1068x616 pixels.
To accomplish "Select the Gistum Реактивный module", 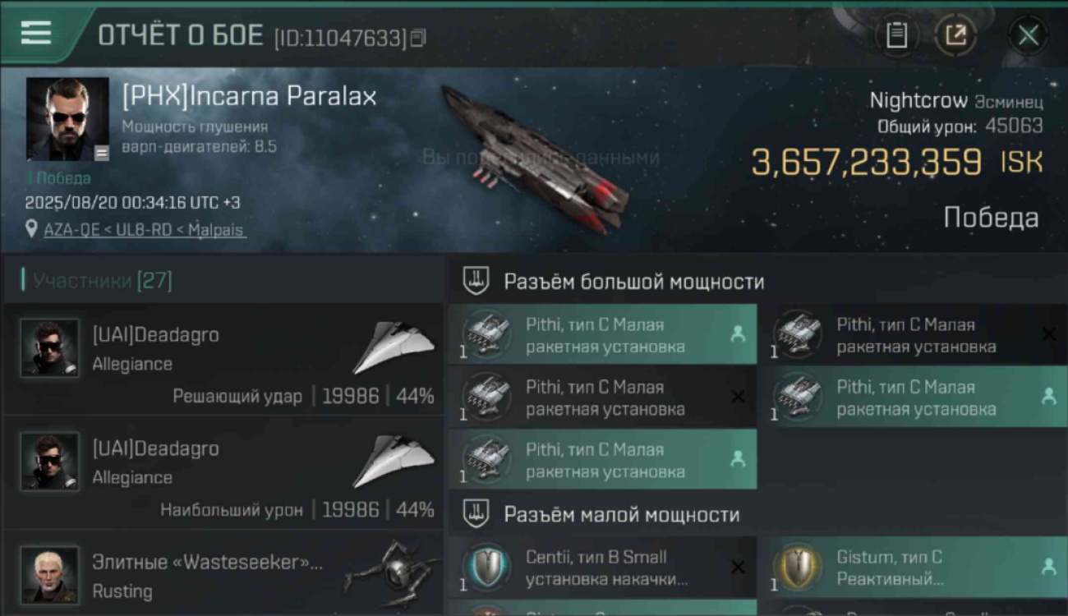I will (914, 568).
